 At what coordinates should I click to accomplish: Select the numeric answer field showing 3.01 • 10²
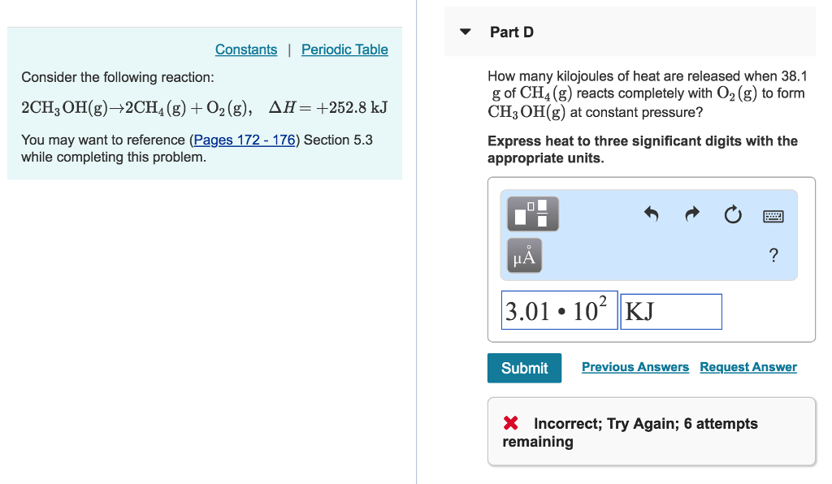[559, 311]
